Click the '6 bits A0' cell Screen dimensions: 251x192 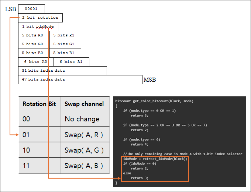[36, 62]
